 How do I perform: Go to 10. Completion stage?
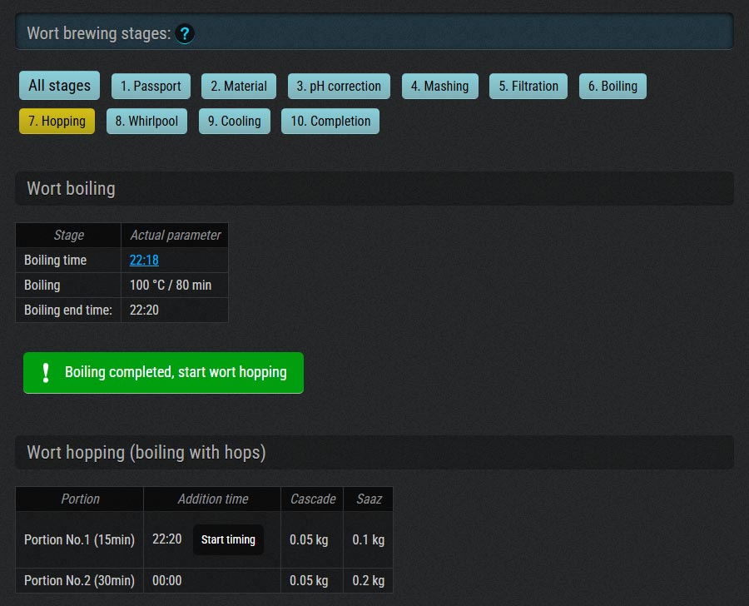pyautogui.click(x=330, y=121)
